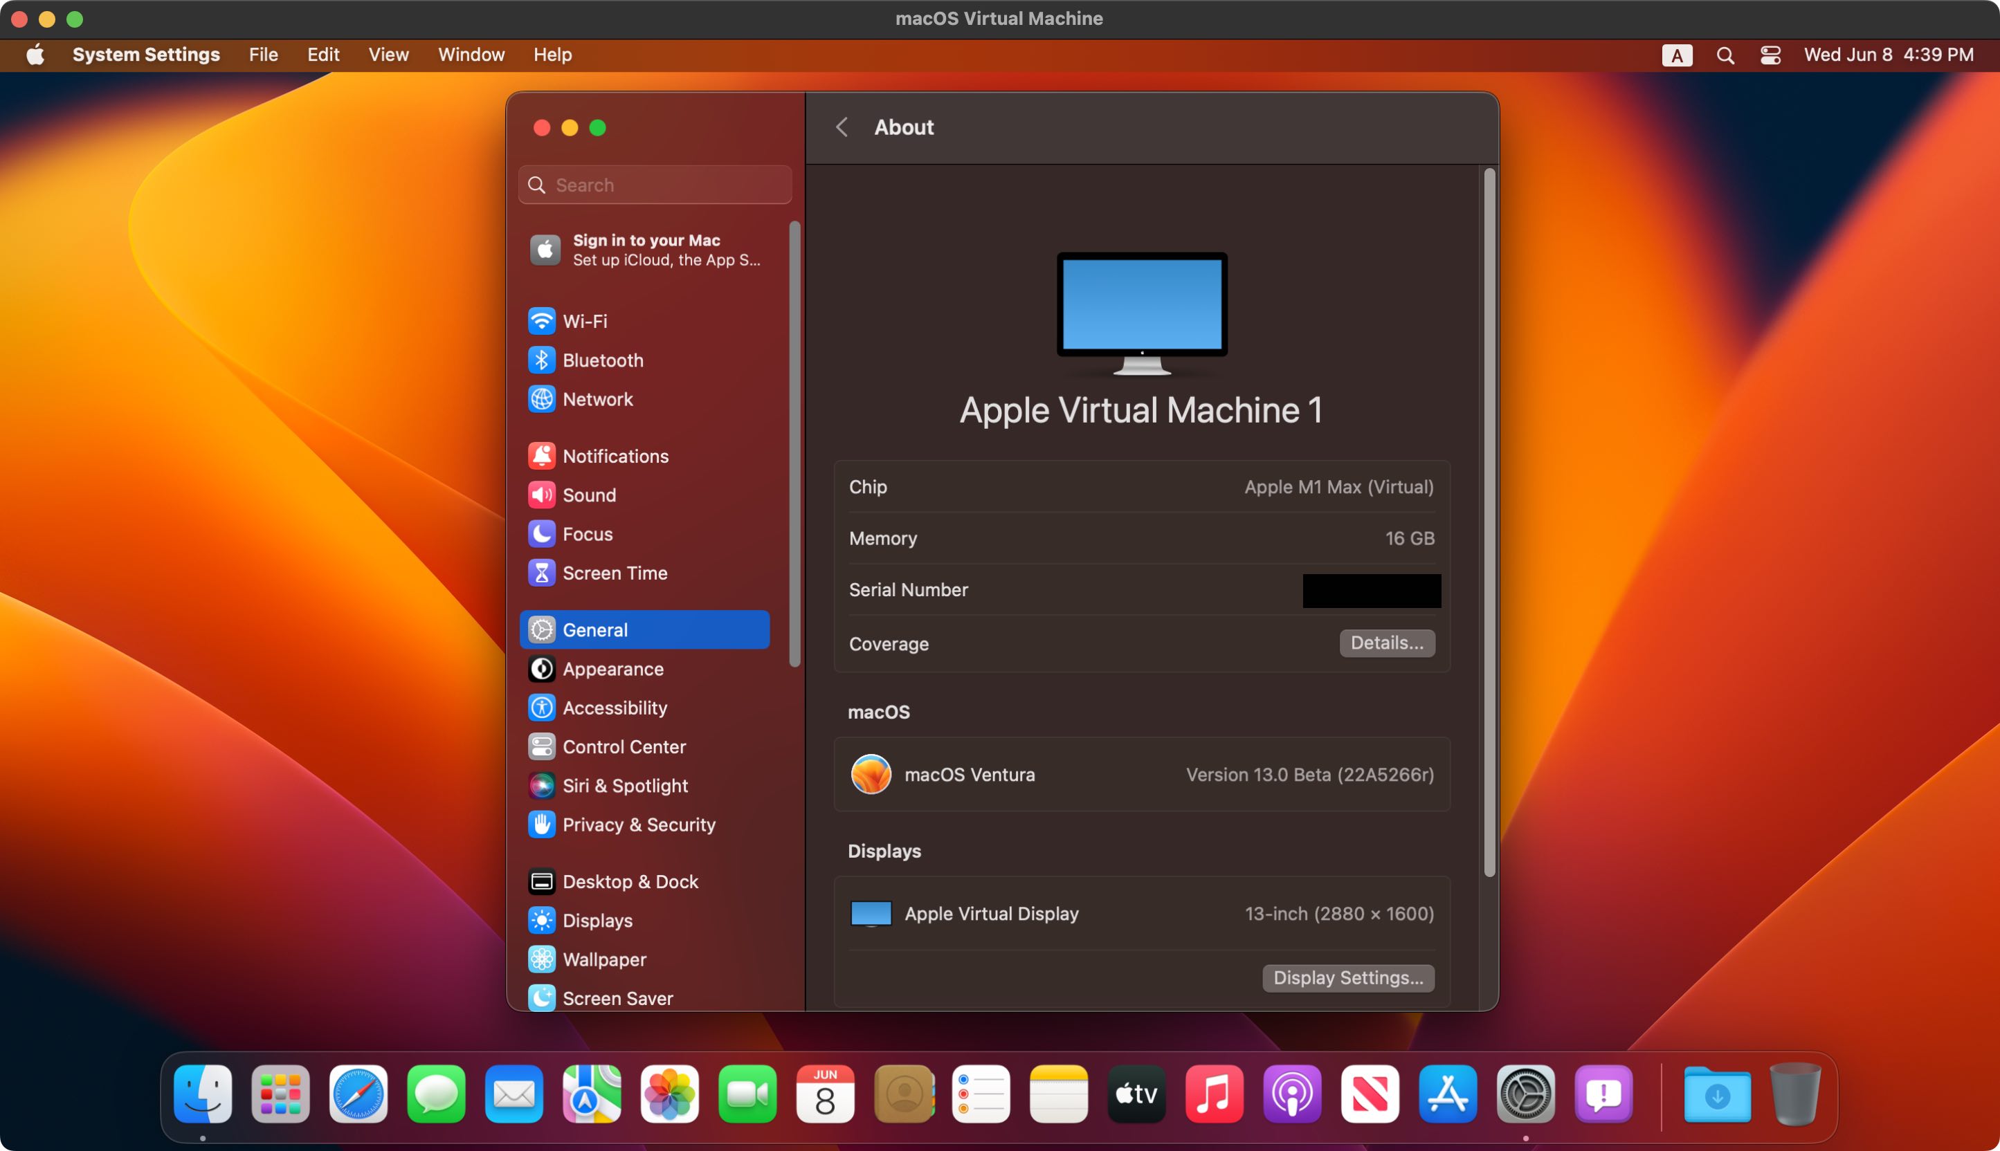Click the Coverage Details button

[1386, 643]
